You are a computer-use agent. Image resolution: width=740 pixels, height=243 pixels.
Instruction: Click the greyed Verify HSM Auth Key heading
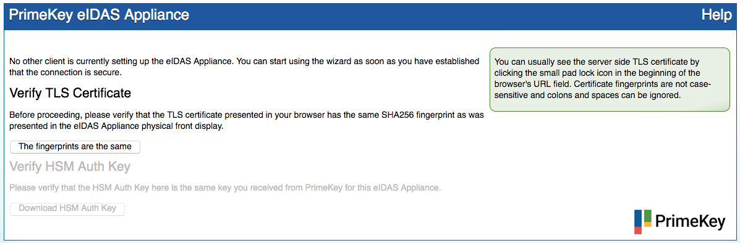pos(70,167)
